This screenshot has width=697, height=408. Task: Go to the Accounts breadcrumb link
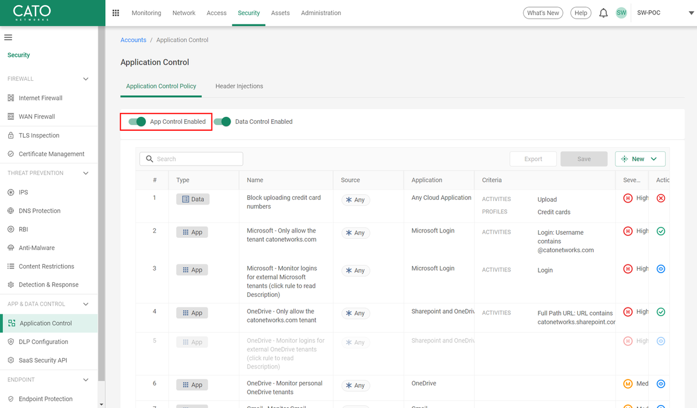click(x=134, y=40)
